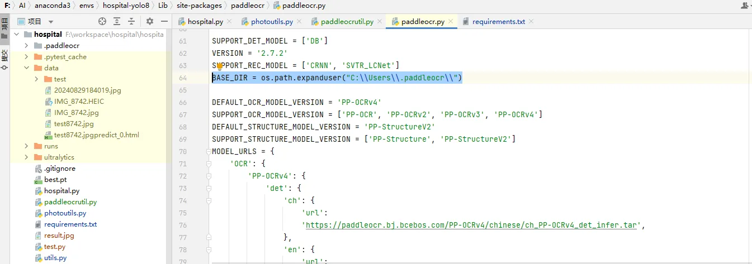Select IMG_8742.jpg file
Viewport: 752px width, 264px height.
pos(76,113)
